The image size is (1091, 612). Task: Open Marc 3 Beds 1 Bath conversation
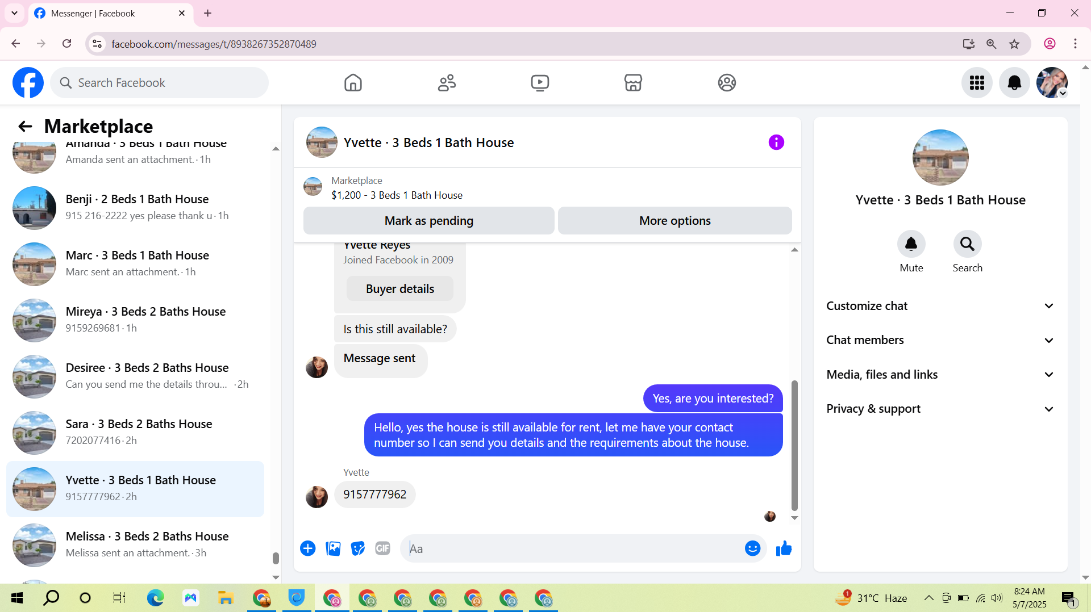point(135,264)
